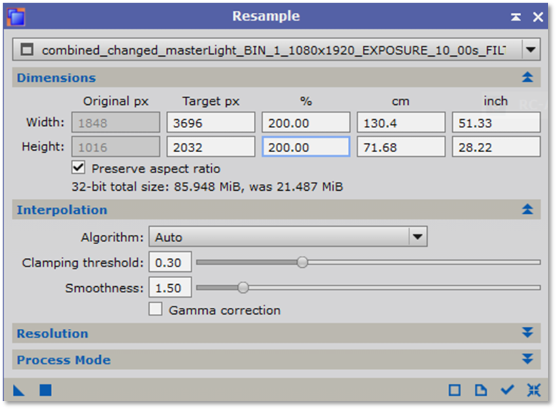Click the Clamping threshold slider handle
Screen dimensions: 557x410
coord(303,262)
